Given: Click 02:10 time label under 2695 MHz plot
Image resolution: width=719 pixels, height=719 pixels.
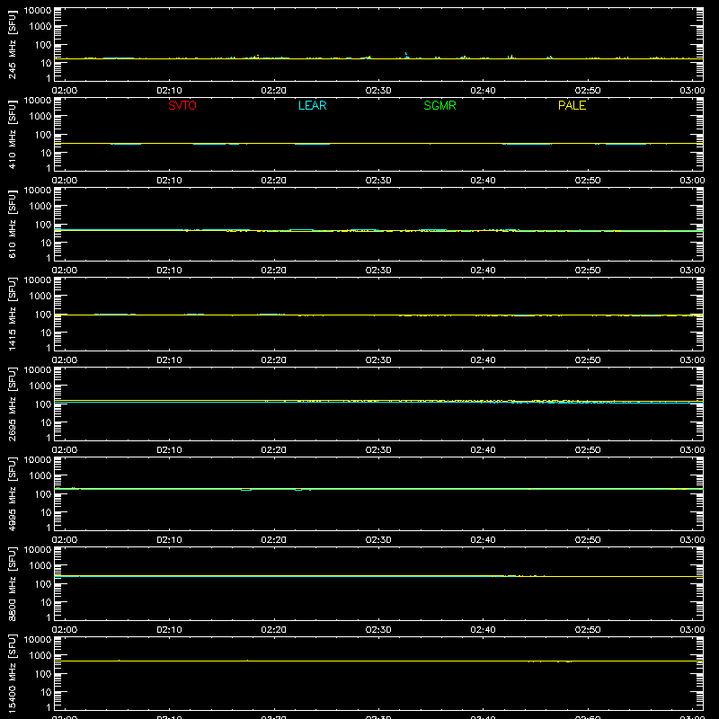Looking at the screenshot, I should click(169, 450).
